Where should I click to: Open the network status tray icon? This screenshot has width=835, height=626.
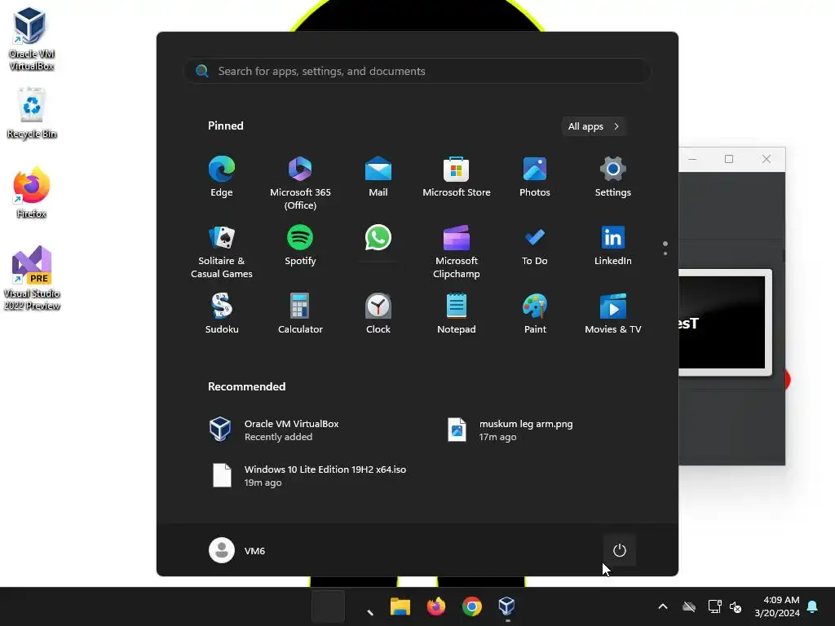click(714, 606)
